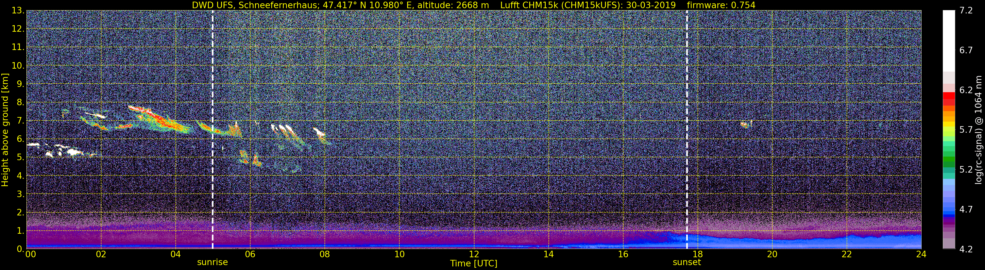Click height axis tick label '9.'
This screenshot has width=985, height=270.
(20, 84)
